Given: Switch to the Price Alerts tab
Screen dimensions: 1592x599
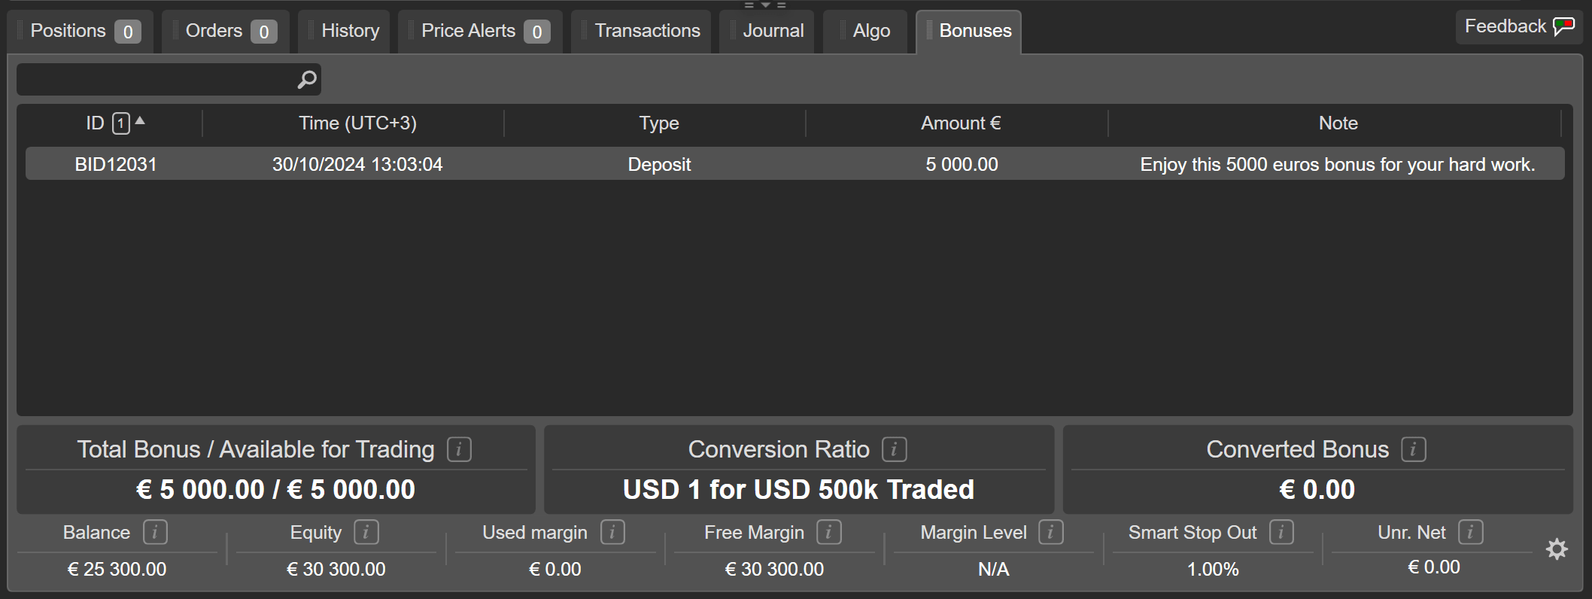Looking at the screenshot, I should point(480,31).
